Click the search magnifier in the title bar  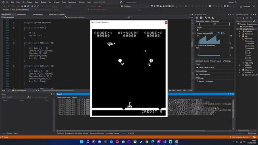coord(121,2)
